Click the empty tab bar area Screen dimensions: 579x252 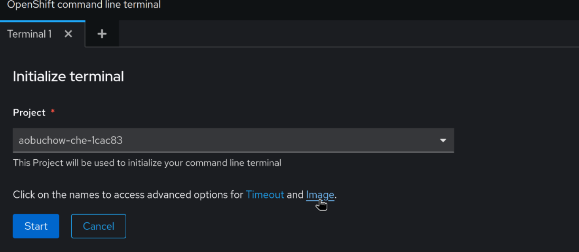tap(338, 34)
